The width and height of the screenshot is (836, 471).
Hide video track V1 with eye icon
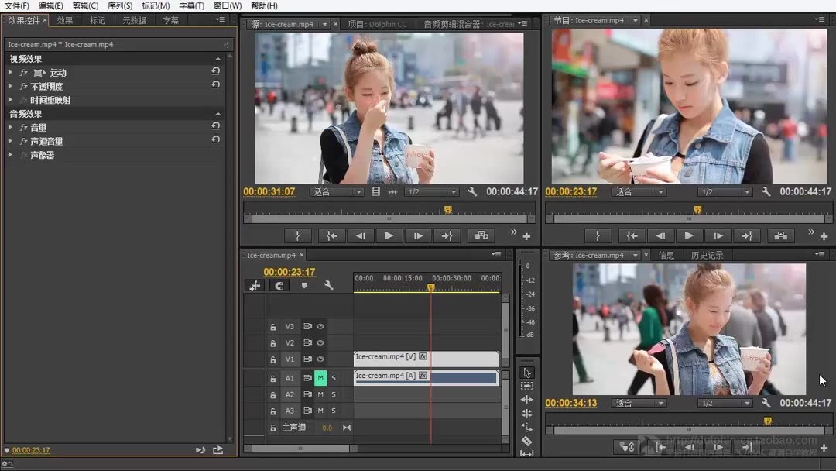point(320,359)
